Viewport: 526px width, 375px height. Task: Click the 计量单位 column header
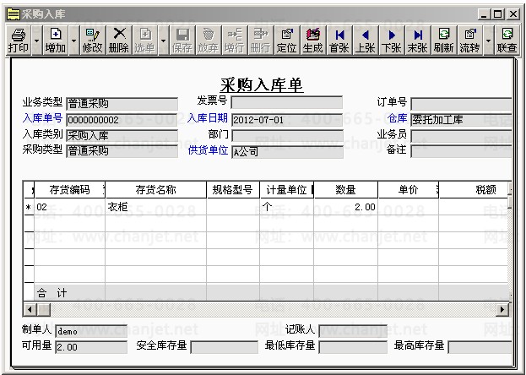(287, 190)
